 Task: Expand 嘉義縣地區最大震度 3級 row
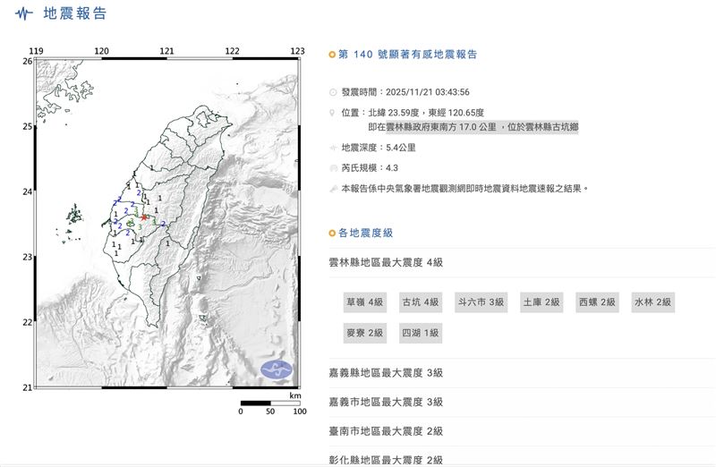tap(523, 373)
